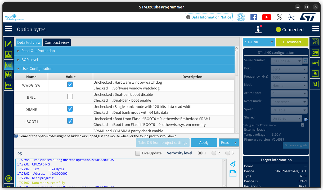Check the BFB2 option byte
The image size is (323, 190).
click(70, 97)
